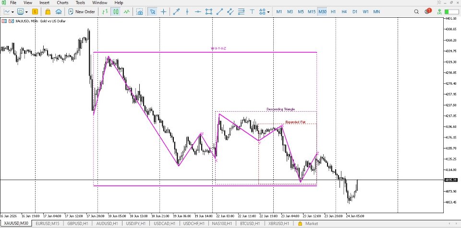
Task: Select the equidistant channel tool
Action: [x=230, y=12]
